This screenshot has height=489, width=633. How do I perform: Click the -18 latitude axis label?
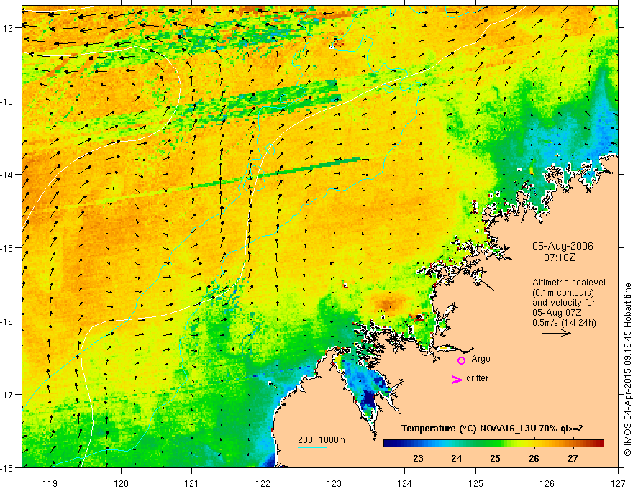tap(8, 467)
